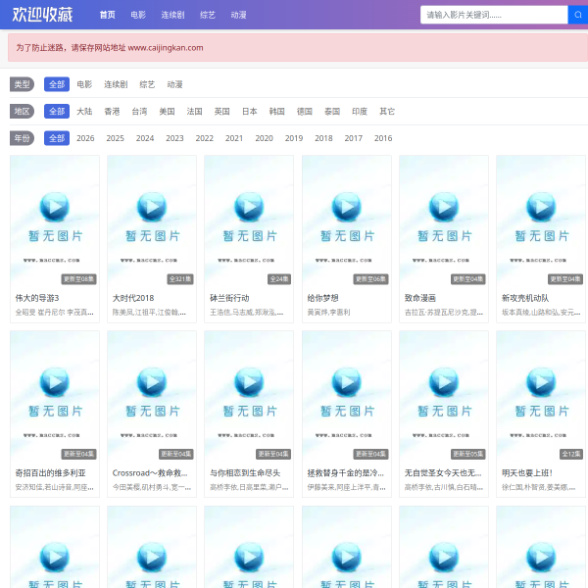
Task: Click the search magnifier button
Action: pyautogui.click(x=578, y=15)
